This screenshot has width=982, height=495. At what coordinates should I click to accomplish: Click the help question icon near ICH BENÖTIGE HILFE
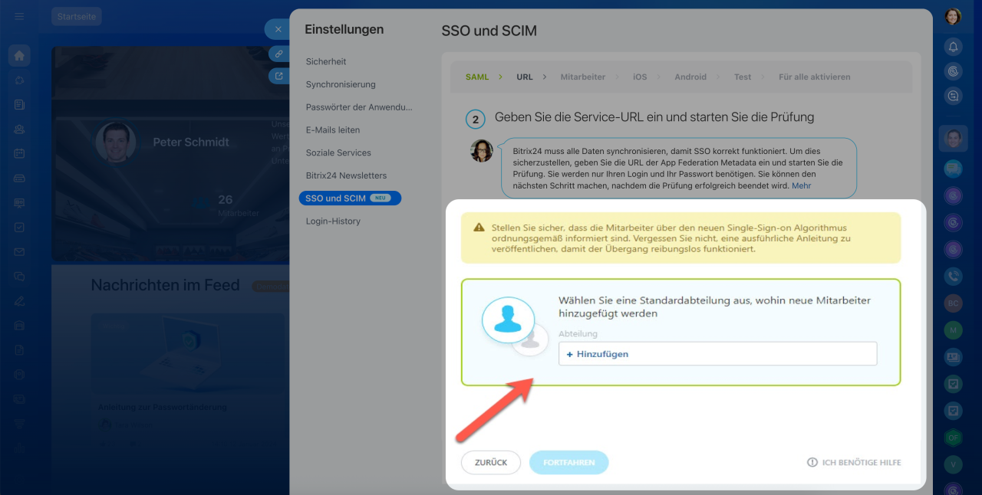coord(812,463)
